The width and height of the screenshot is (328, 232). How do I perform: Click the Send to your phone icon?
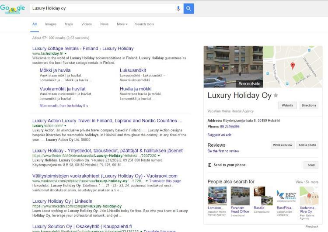coord(209,165)
